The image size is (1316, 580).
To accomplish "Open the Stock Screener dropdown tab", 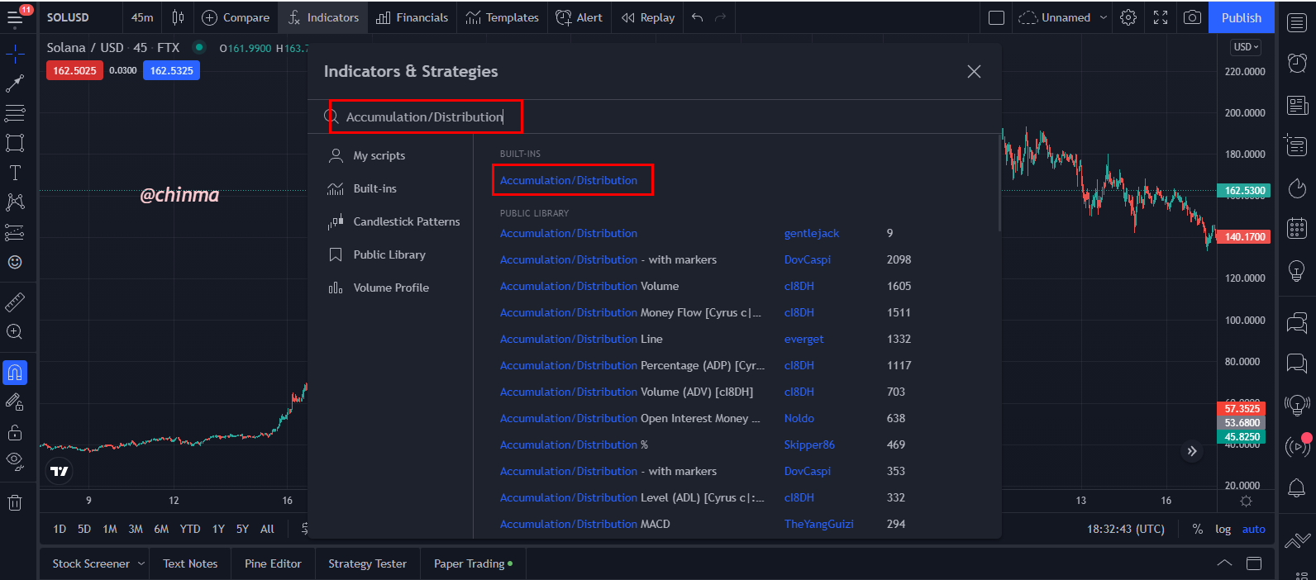I will [x=98, y=563].
